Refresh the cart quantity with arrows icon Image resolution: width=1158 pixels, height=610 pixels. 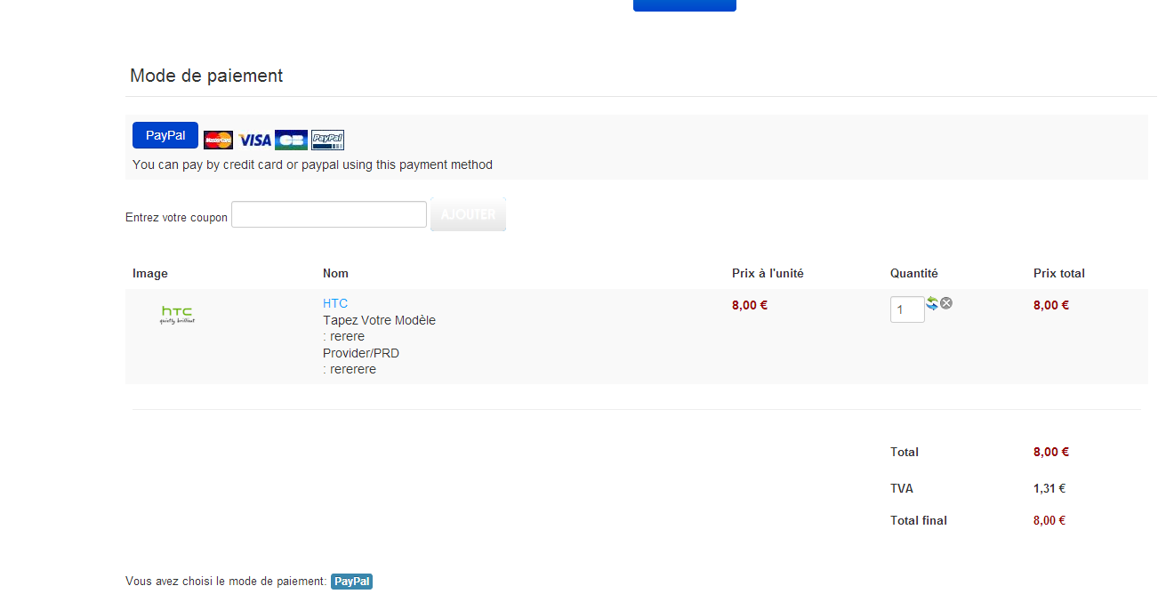pos(932,303)
